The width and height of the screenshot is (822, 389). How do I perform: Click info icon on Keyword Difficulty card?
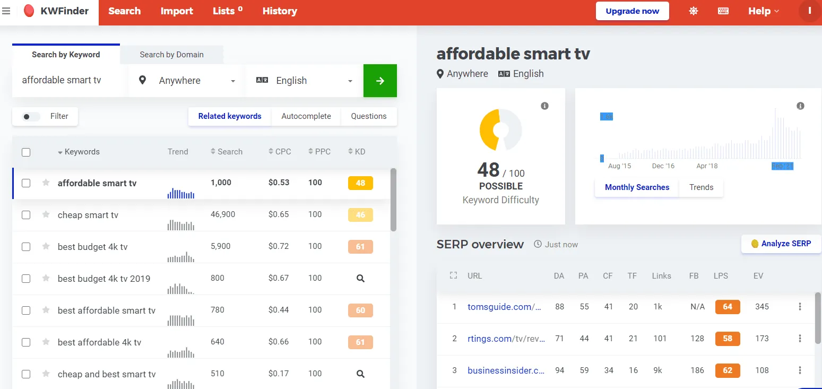(x=544, y=106)
